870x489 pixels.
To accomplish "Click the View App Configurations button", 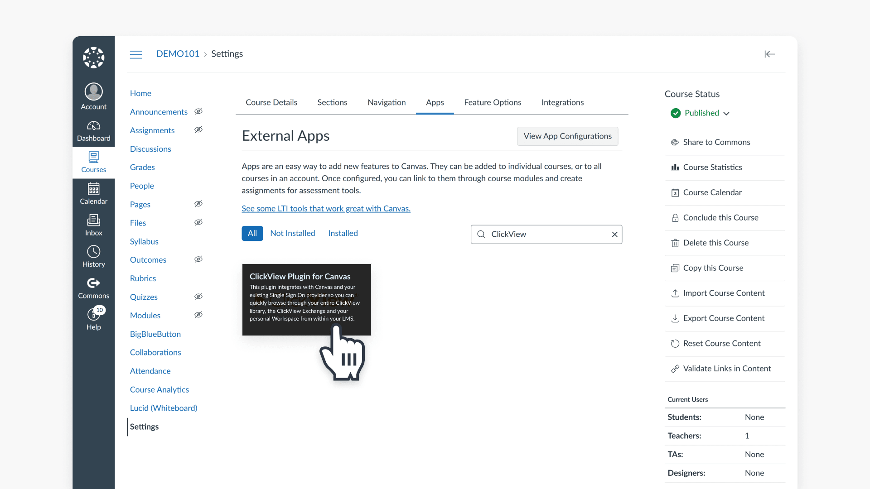I will [x=567, y=136].
